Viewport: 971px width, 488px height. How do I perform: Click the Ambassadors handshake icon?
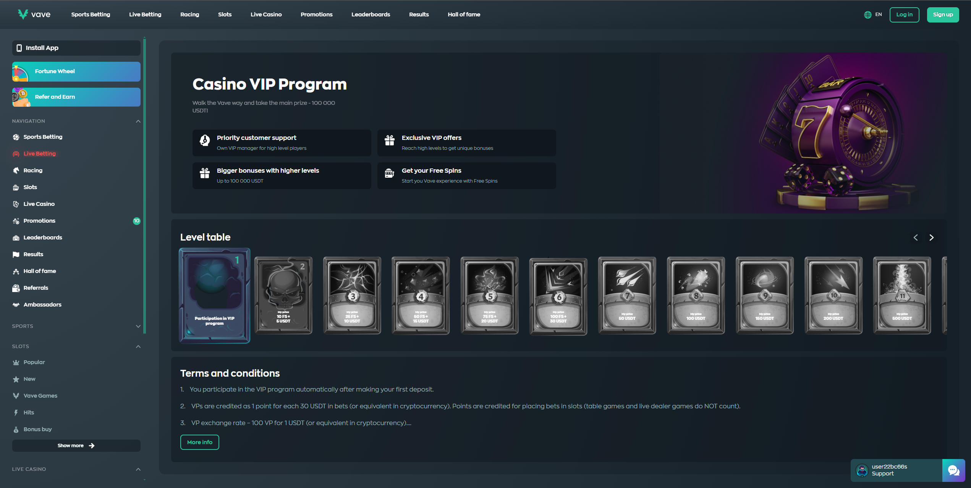pos(16,305)
